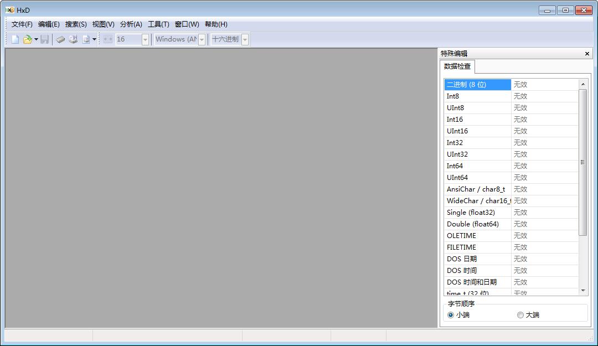Open the 文件(F) menu

(x=22, y=24)
